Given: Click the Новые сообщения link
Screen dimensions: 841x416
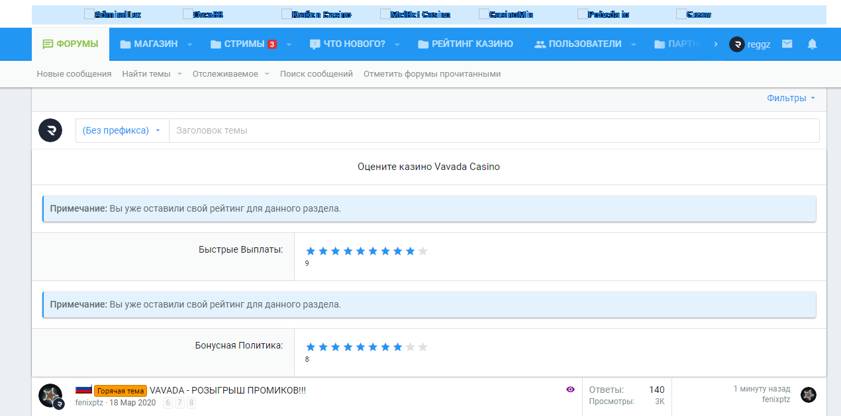Looking at the screenshot, I should [74, 74].
